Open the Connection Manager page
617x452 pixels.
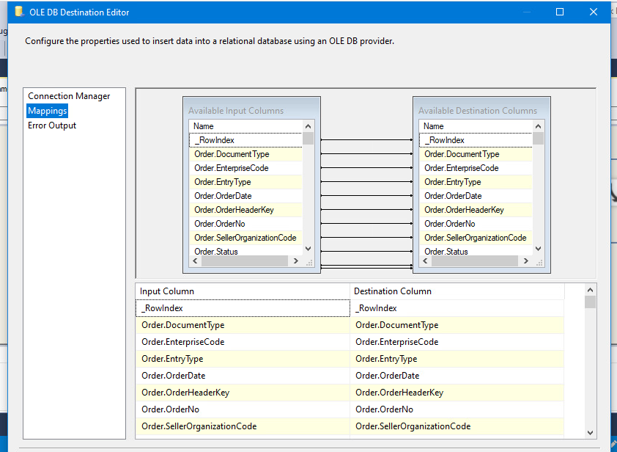[69, 96]
